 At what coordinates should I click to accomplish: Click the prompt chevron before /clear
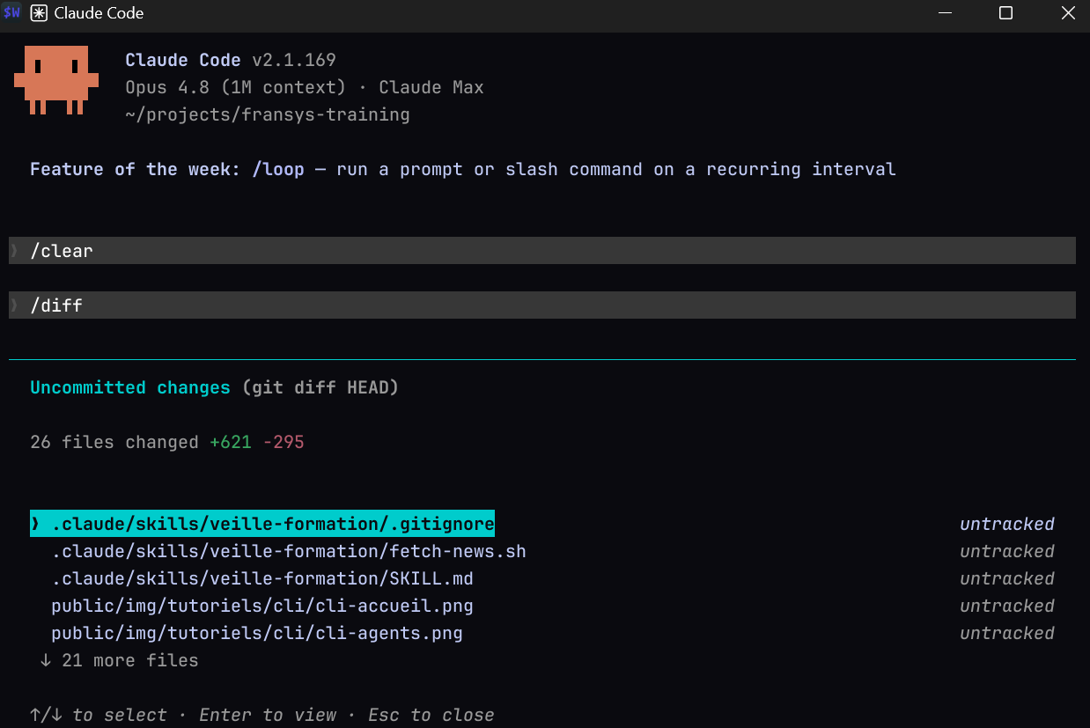14,251
